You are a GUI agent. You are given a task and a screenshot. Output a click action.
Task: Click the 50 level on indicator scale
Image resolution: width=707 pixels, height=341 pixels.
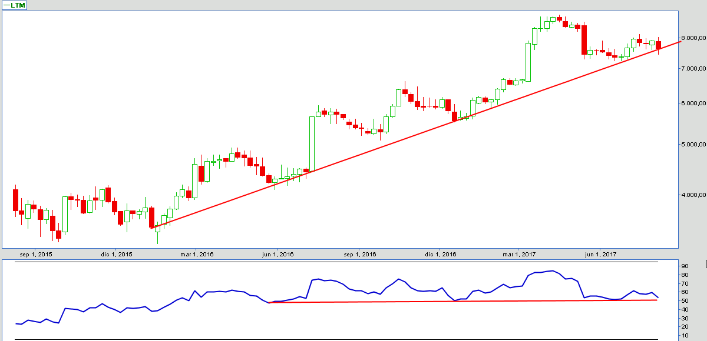[x=685, y=301]
